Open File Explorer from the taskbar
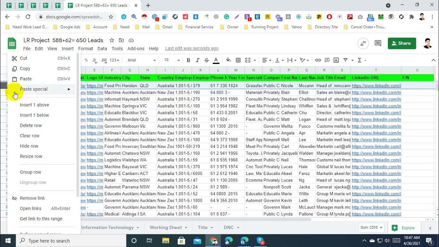The height and width of the screenshot is (247, 439). click(x=166, y=240)
